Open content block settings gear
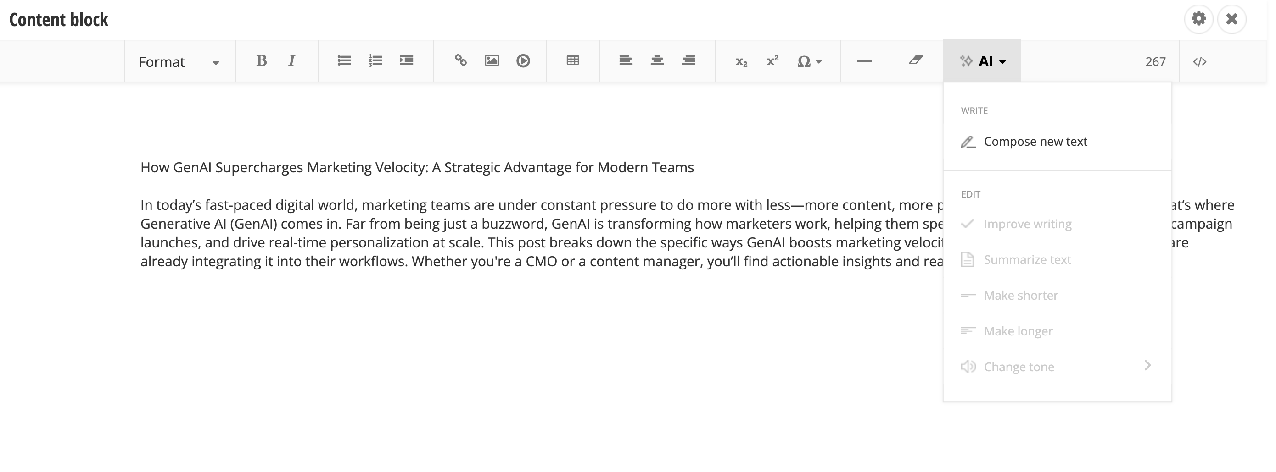 [x=1198, y=19]
